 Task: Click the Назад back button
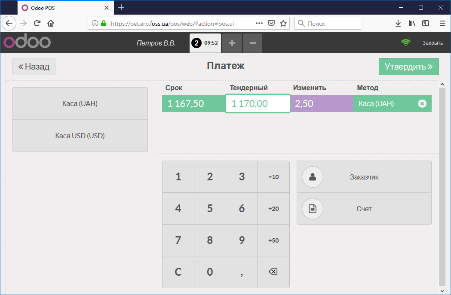(x=34, y=67)
